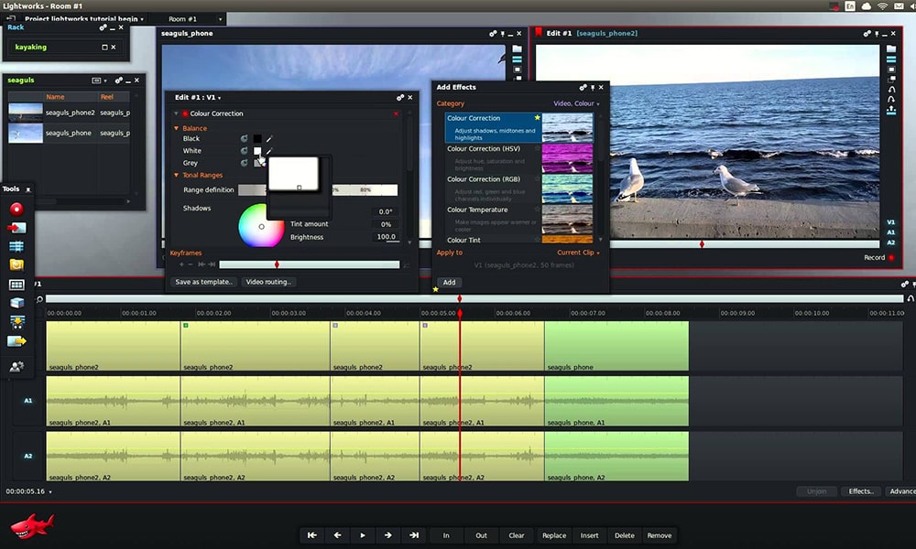The width and height of the screenshot is (916, 549).
Task: Select the Colour Tint effect
Action: (x=518, y=239)
